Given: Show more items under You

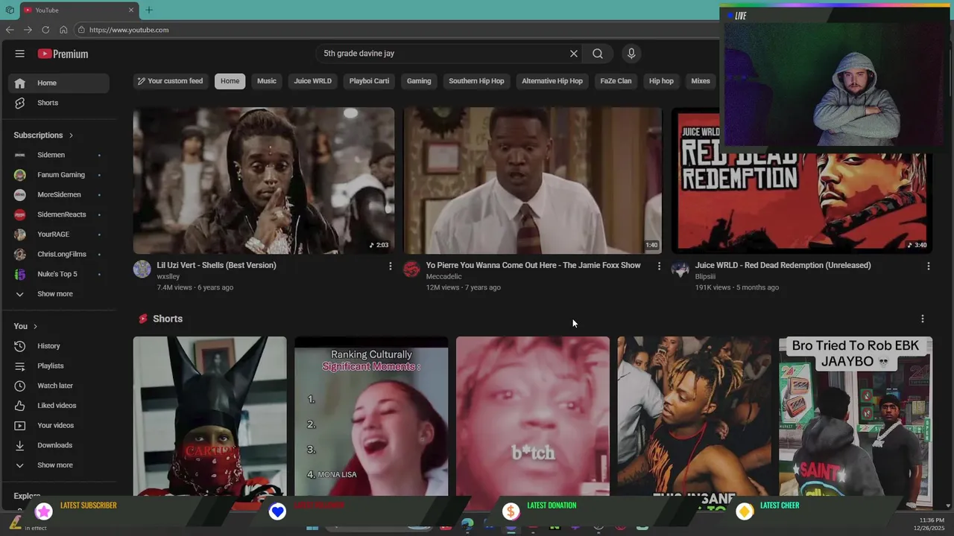Looking at the screenshot, I should (x=59, y=465).
